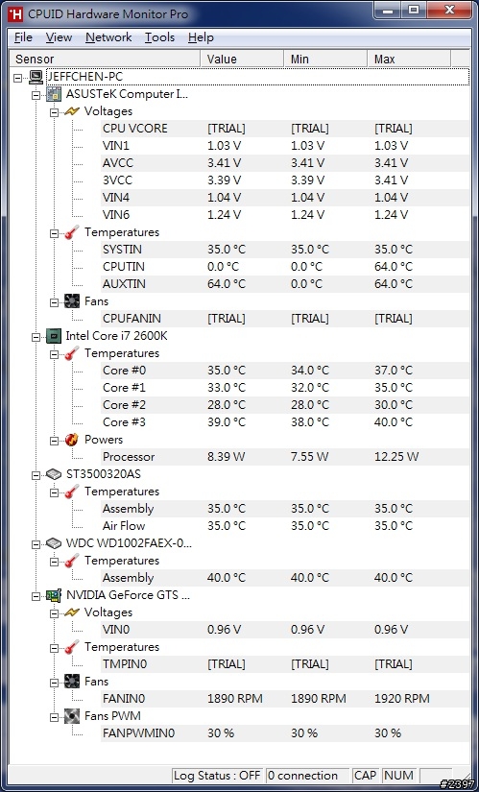The image size is (479, 792).
Task: Click the Min column header
Action: click(x=325, y=60)
